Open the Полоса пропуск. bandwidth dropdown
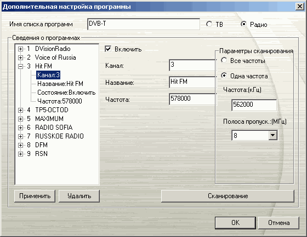Image resolution: width=307 pixels, height=237 pixels. click(x=273, y=135)
